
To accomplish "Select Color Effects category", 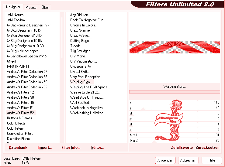I will pos(16,123).
